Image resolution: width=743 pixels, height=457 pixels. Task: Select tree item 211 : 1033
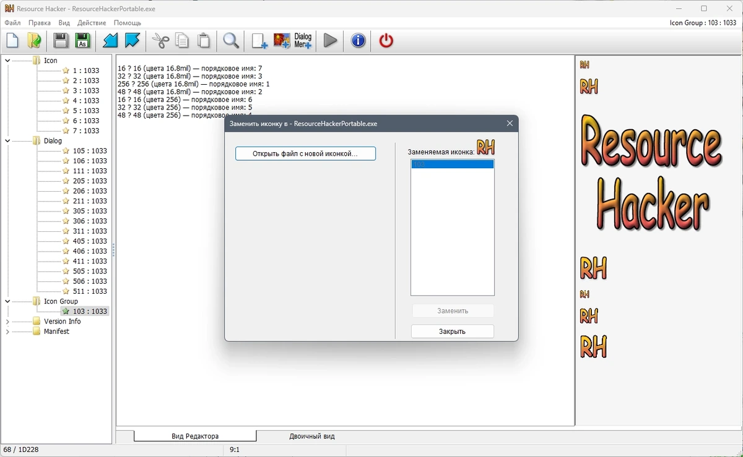click(90, 201)
